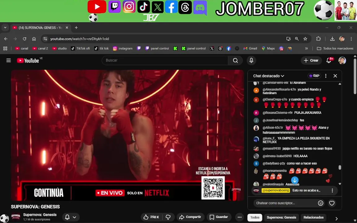
Task: View site information icon in address bar
Action: (x=45, y=39)
